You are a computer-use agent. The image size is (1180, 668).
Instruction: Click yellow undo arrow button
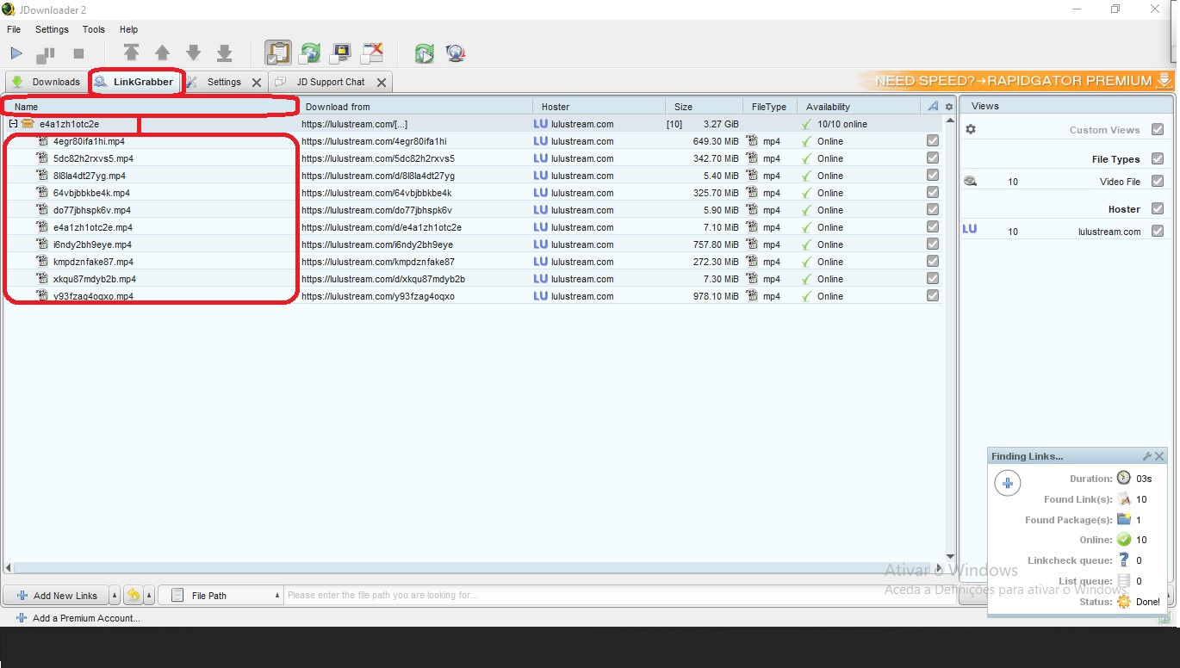pyautogui.click(x=134, y=595)
